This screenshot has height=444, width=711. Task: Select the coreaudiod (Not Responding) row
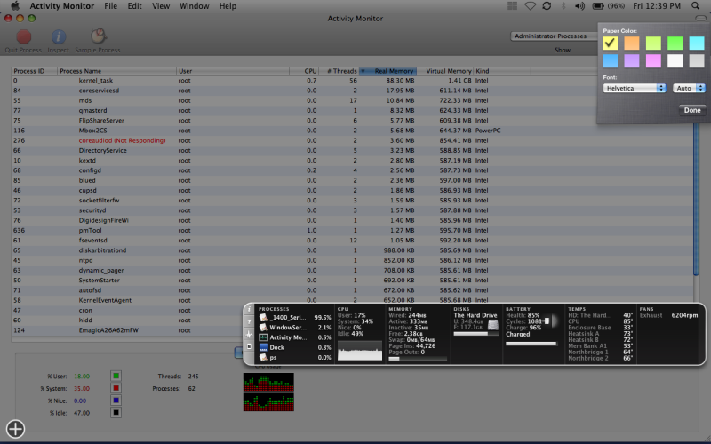tap(352, 140)
